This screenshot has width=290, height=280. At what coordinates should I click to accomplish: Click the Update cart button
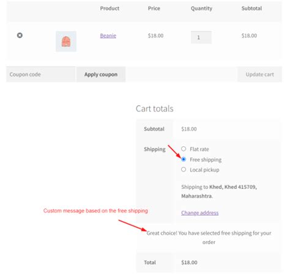click(259, 75)
